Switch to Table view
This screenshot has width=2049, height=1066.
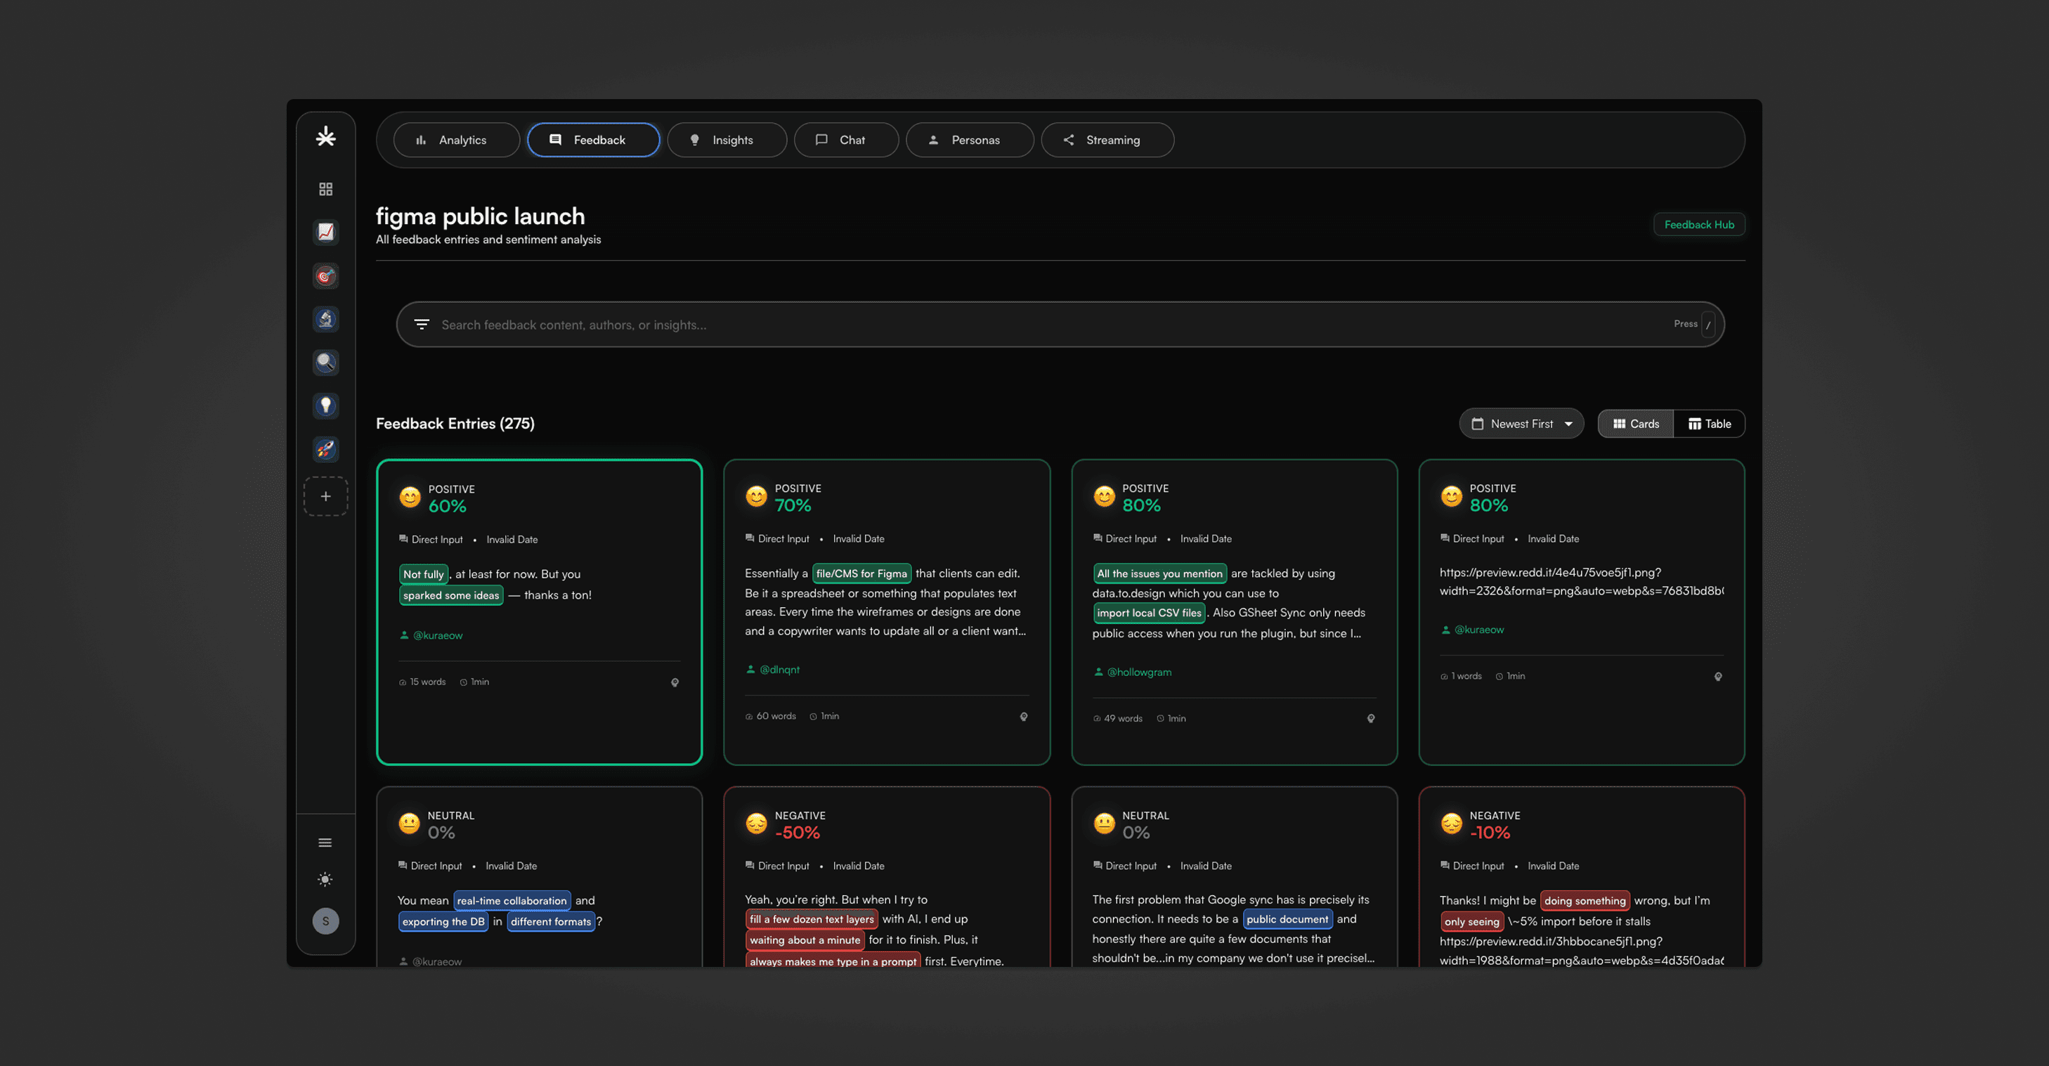[1710, 424]
